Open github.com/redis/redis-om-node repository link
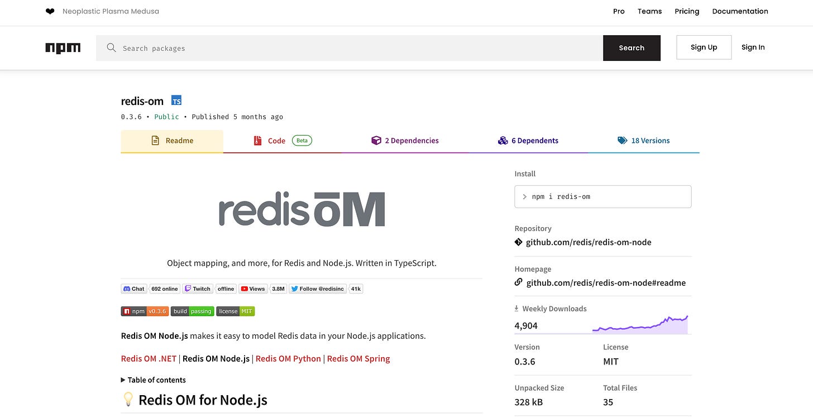The width and height of the screenshot is (813, 418). pyautogui.click(x=589, y=242)
